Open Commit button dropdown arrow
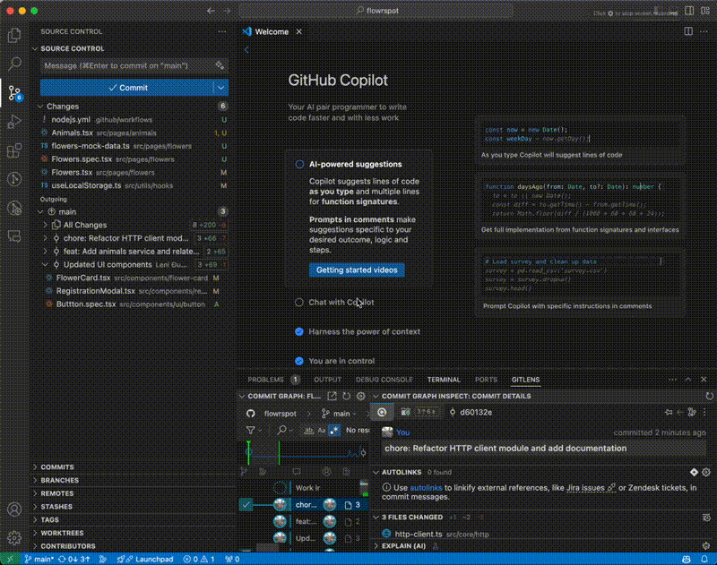Image resolution: width=717 pixels, height=565 pixels. point(220,88)
